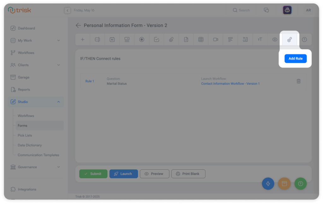The width and height of the screenshot is (323, 204).
Task: Select the Studio sidebar item
Action: coord(36,102)
